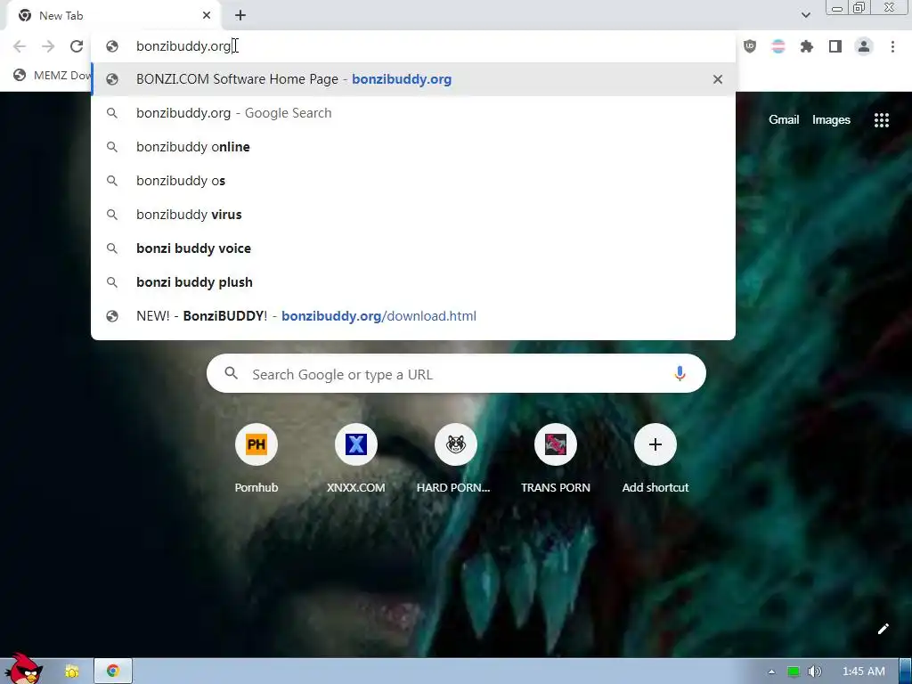Open the XNXX.COM shortcut tile
Viewport: 912px width, 684px height.
click(x=356, y=460)
